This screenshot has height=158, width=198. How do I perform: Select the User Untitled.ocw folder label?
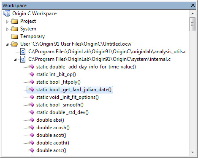pyautogui.click(x=76, y=44)
